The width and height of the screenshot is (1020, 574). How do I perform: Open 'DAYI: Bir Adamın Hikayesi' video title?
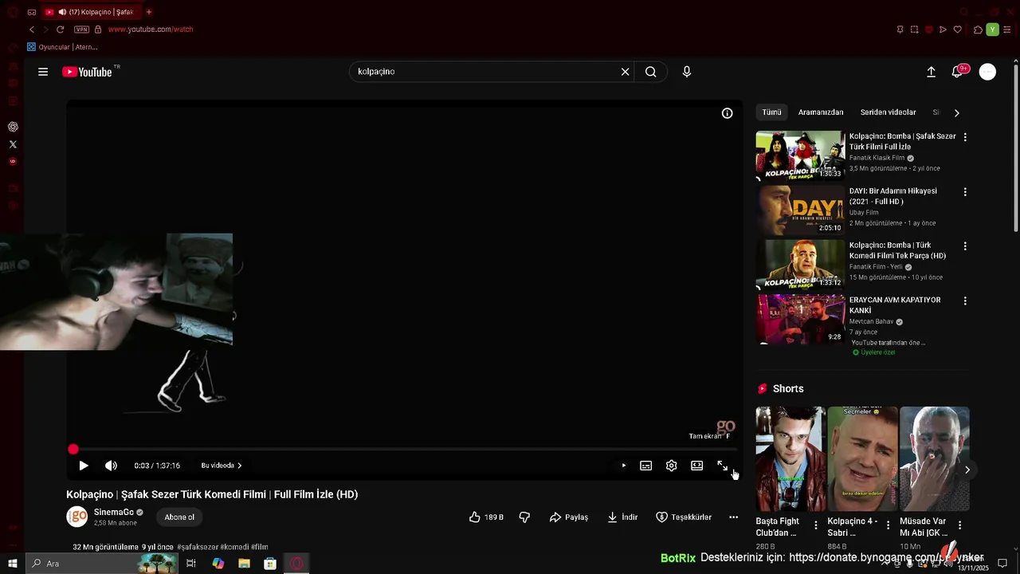[x=893, y=196]
